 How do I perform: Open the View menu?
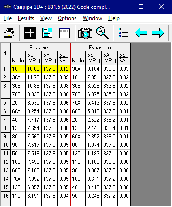coord(46,18)
